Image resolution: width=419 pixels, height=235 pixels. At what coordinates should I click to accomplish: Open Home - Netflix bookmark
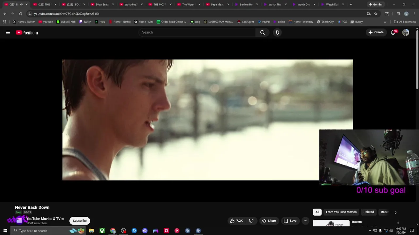click(x=119, y=22)
